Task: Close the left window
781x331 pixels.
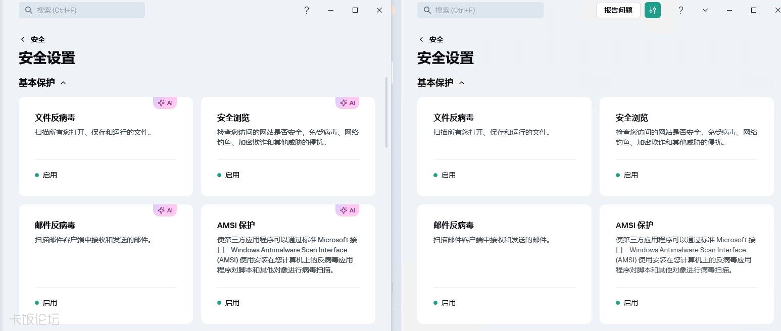Action: tap(379, 10)
